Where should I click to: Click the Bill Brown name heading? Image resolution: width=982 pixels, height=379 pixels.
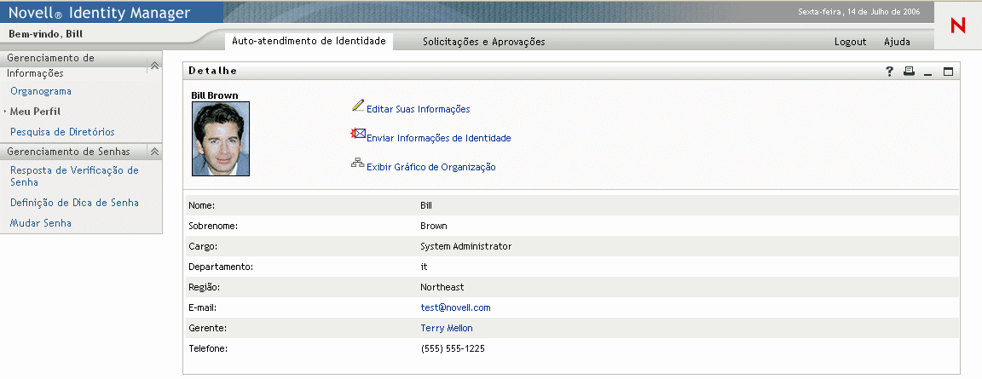215,95
